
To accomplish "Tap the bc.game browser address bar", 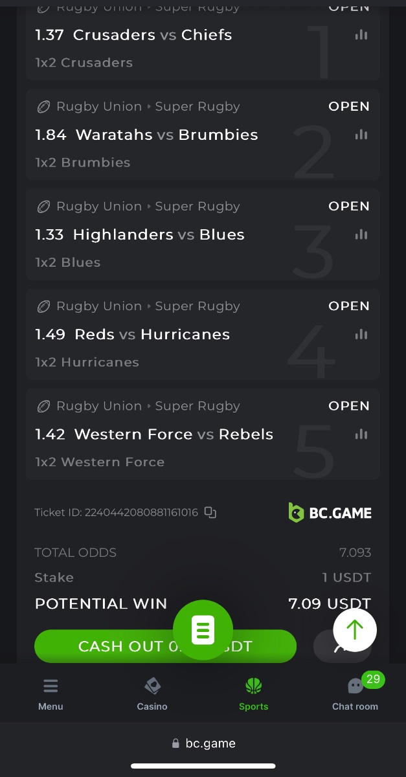I will [x=203, y=743].
